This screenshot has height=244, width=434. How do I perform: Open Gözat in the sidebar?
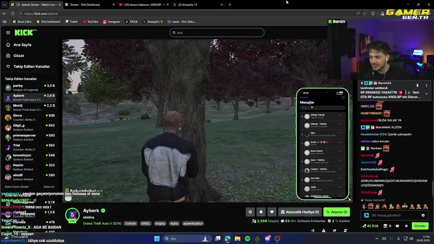19,56
